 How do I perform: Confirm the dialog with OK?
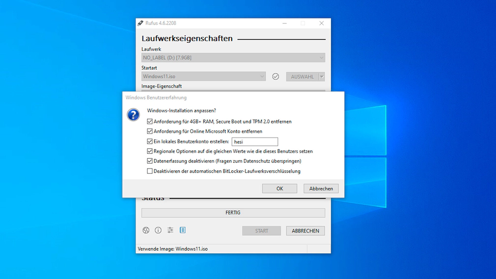tap(279, 189)
